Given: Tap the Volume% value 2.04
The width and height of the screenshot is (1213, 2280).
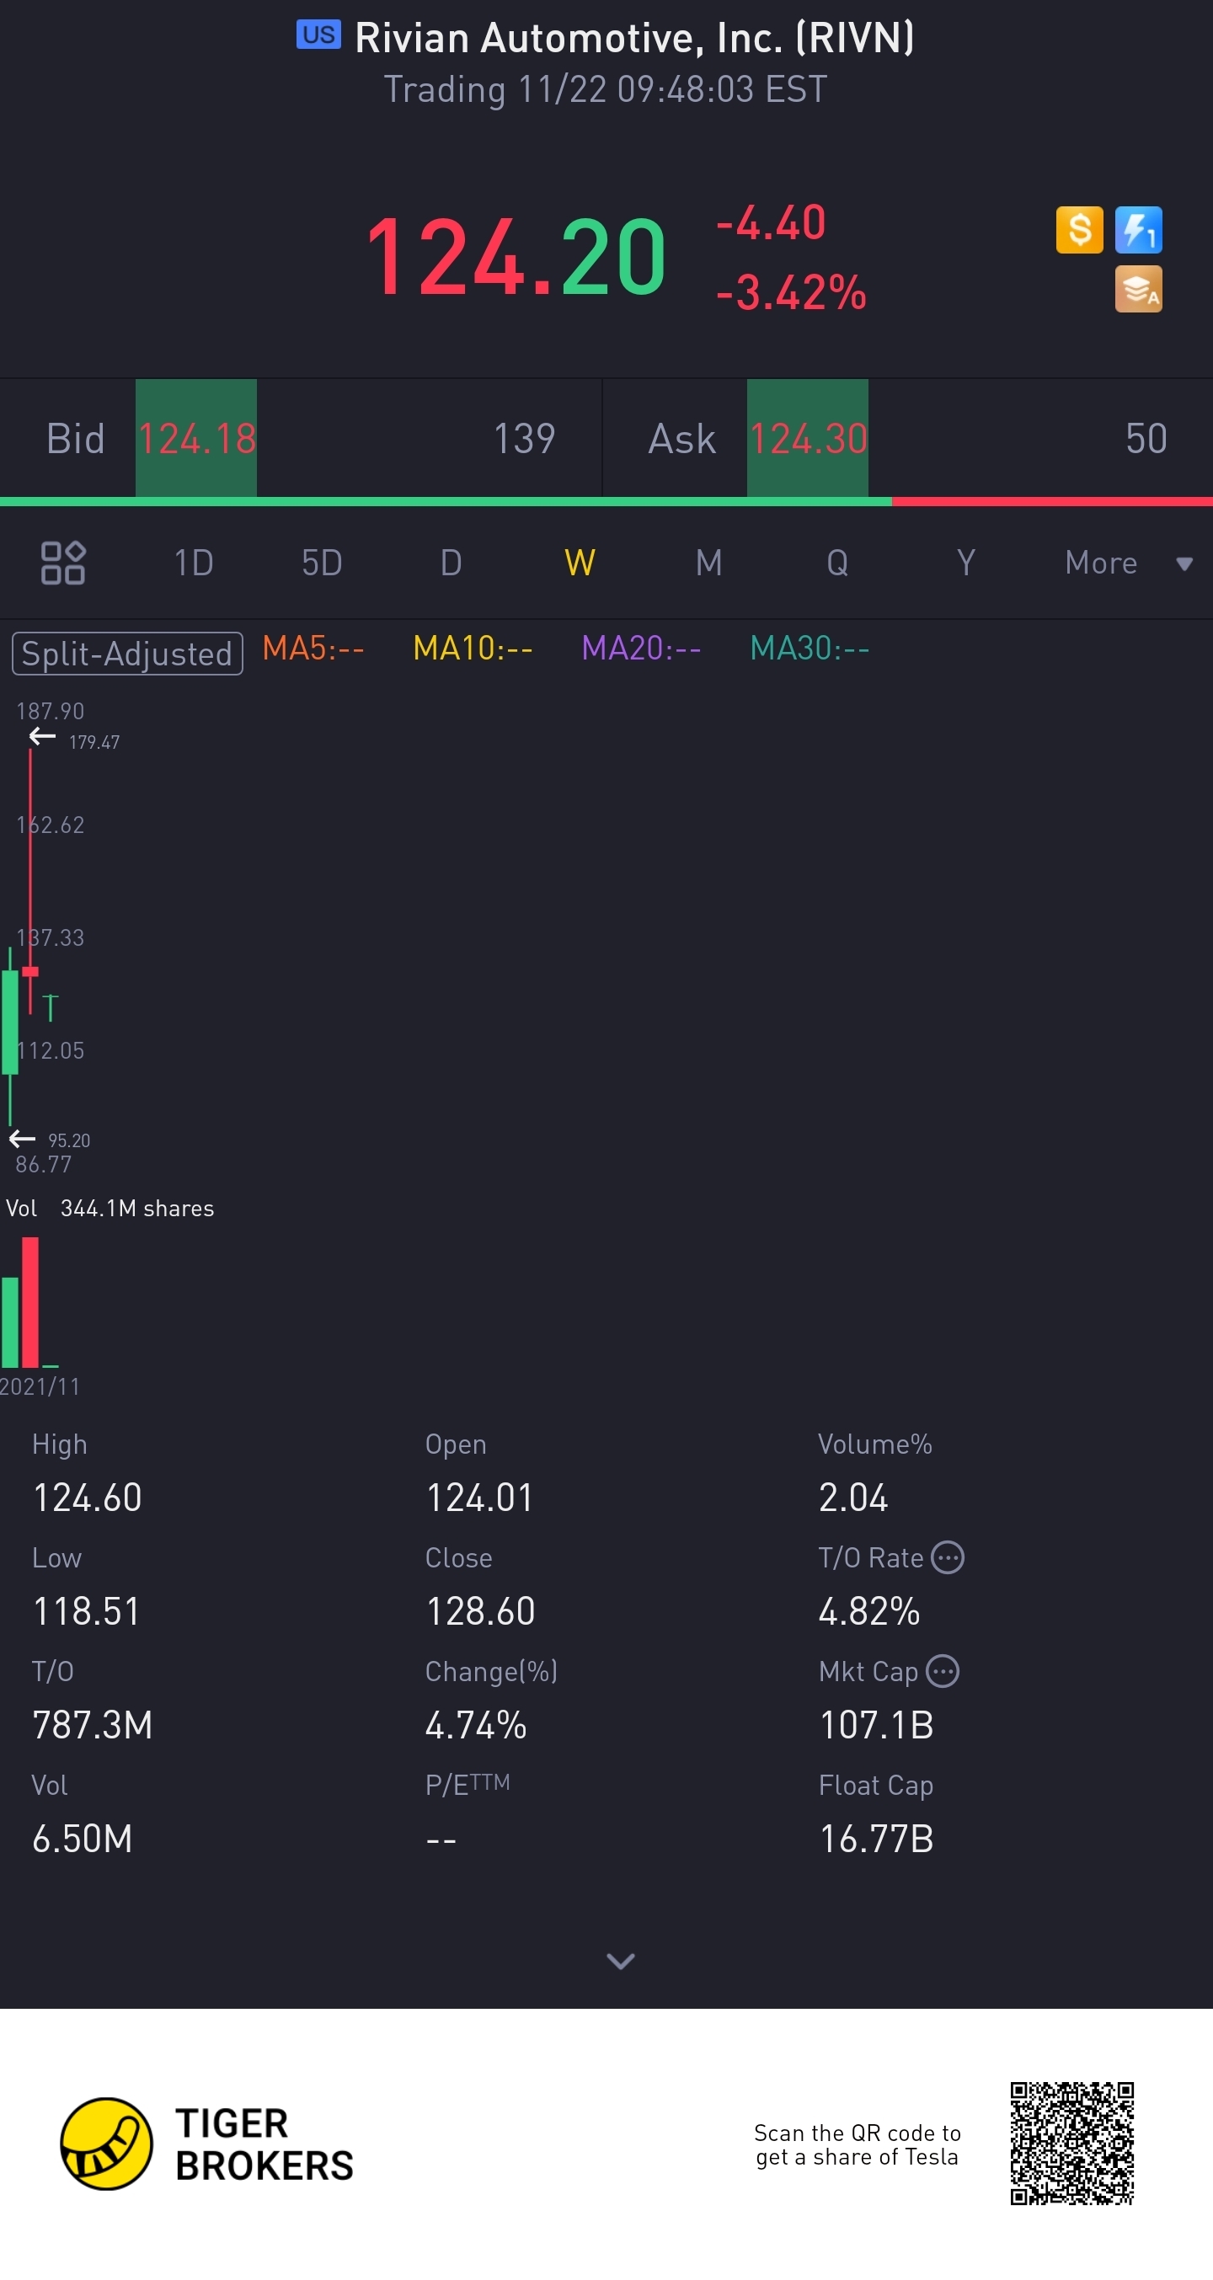Looking at the screenshot, I should pyautogui.click(x=853, y=1498).
